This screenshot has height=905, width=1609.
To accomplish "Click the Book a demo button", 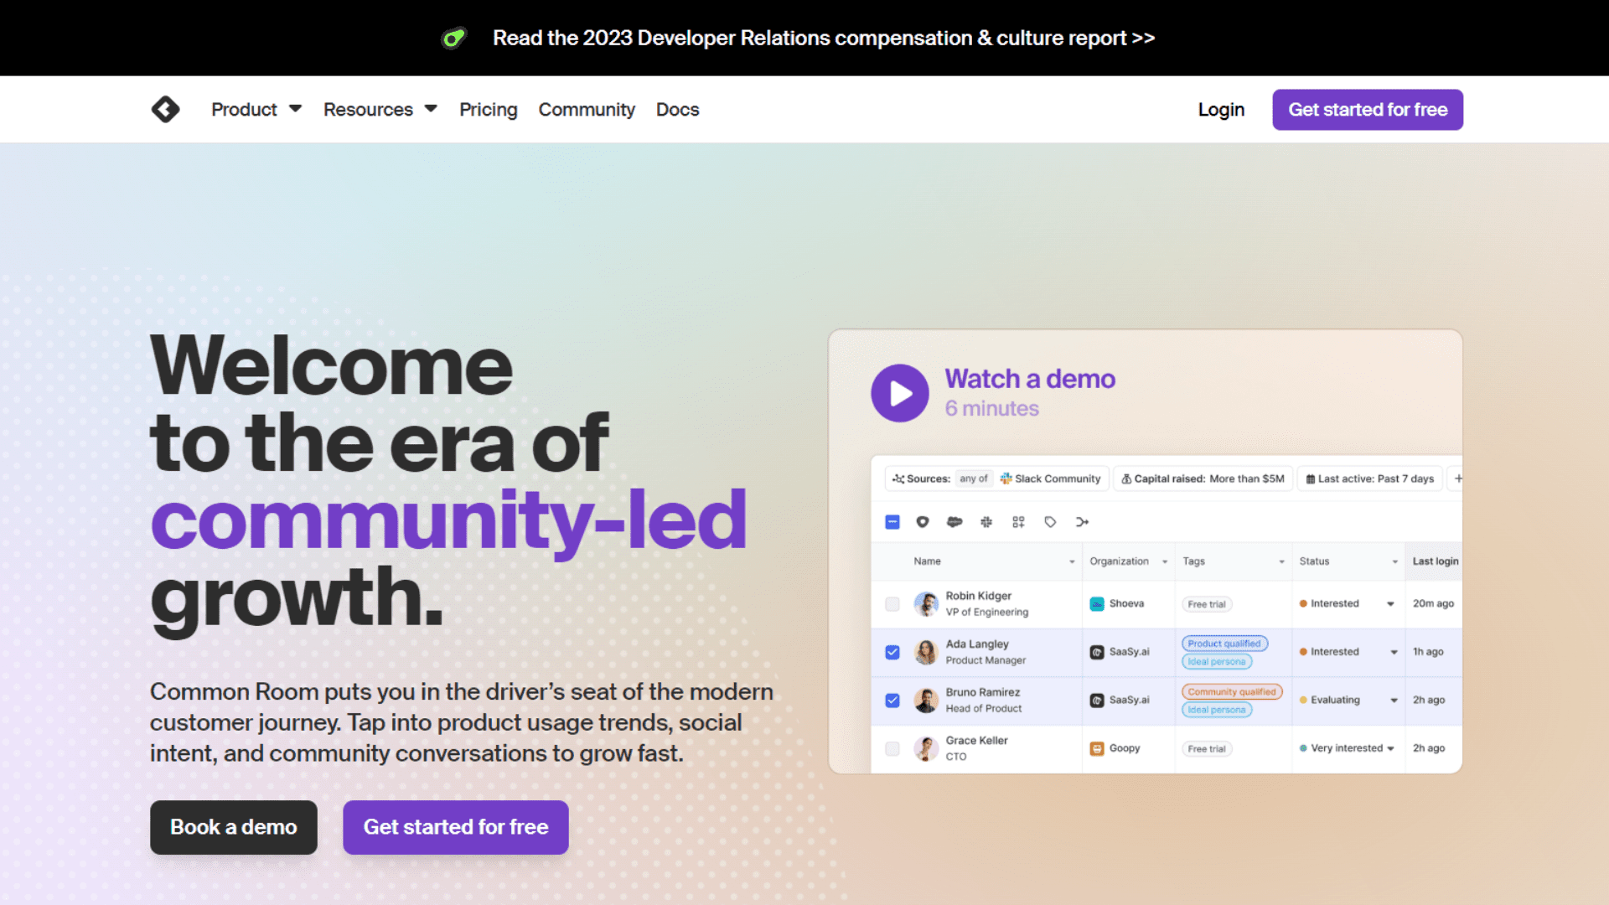I will pyautogui.click(x=233, y=827).
